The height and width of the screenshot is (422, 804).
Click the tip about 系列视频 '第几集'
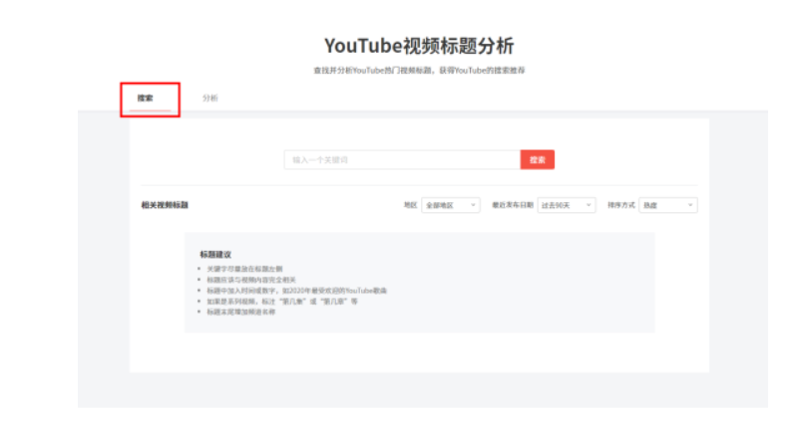pos(282,302)
